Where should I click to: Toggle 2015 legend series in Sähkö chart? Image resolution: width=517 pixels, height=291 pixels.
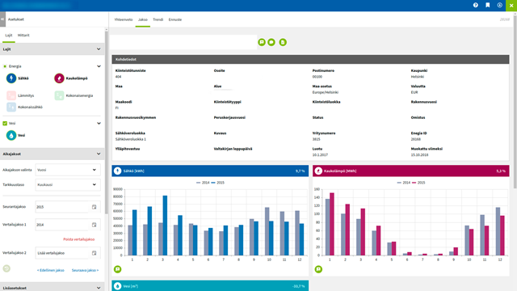[x=218, y=183]
